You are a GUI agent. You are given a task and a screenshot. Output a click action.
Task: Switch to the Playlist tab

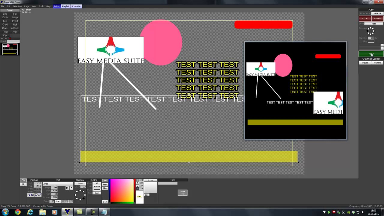(65, 6)
